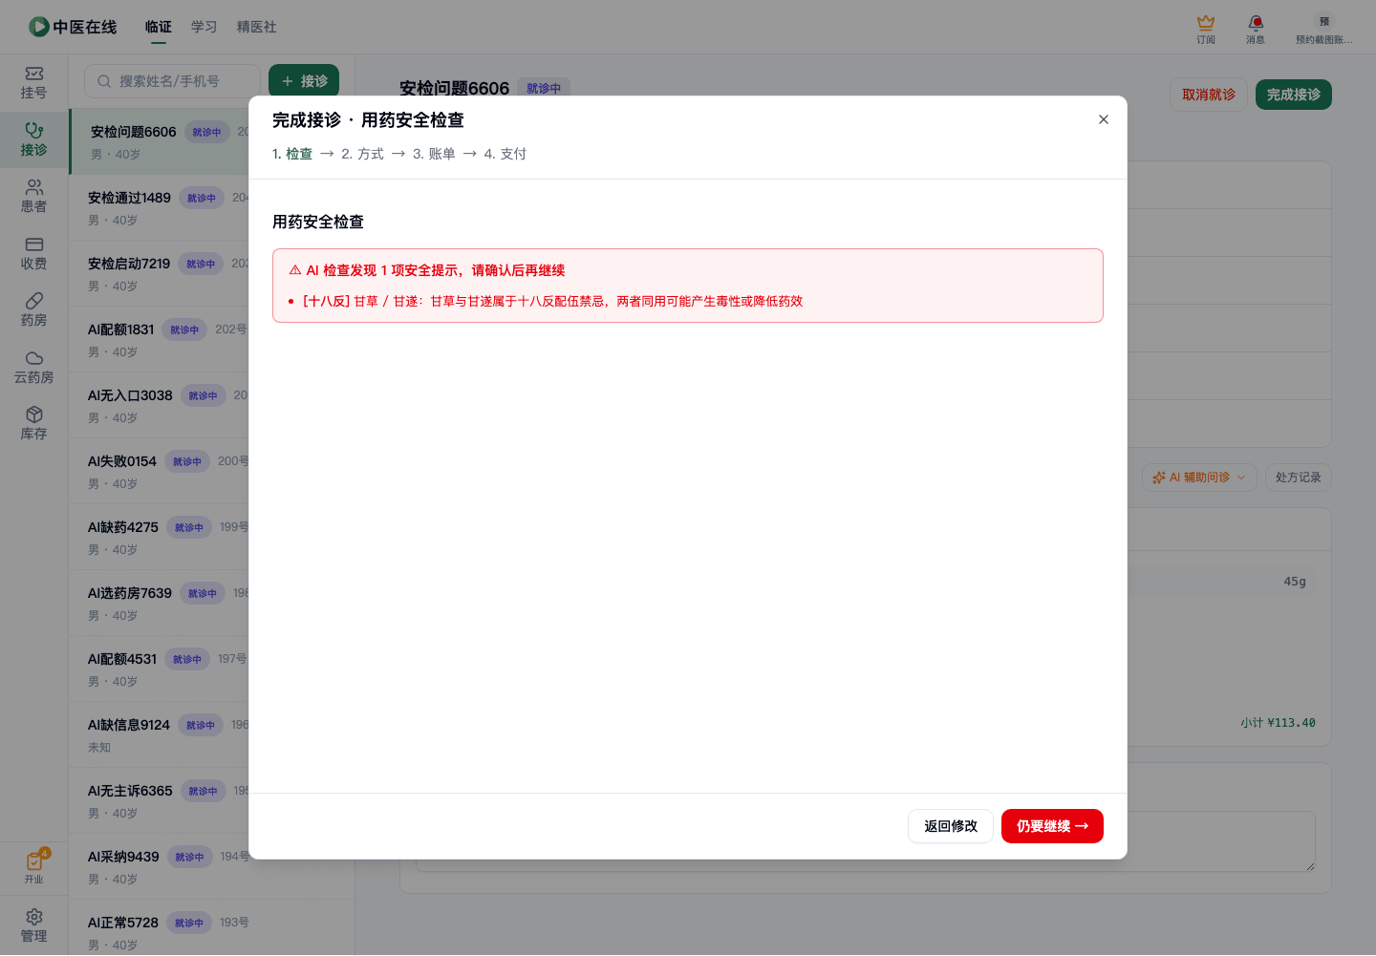Select patient AI缺信息9124 in the list
This screenshot has height=956, width=1376.
(160, 734)
